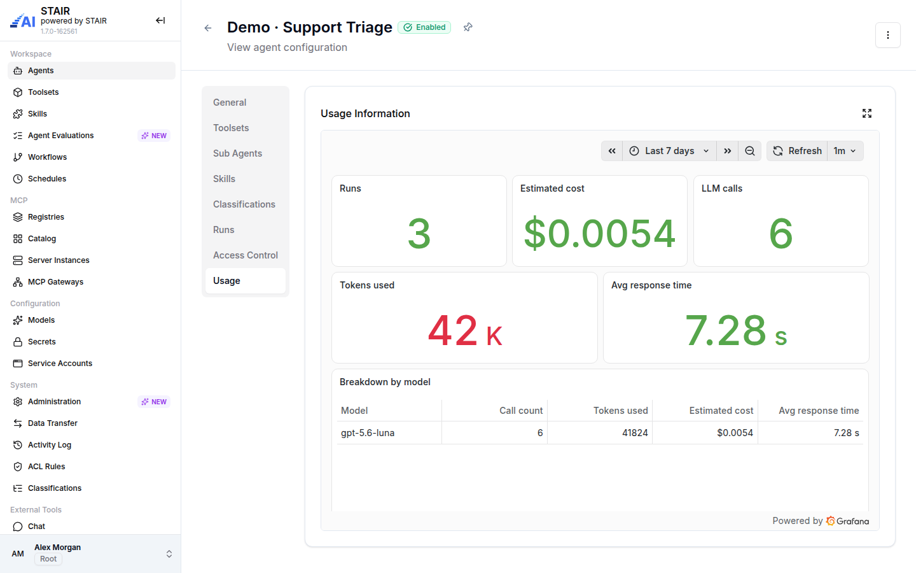916x573 pixels.
Task: Switch to the Access Control tab
Action: [x=246, y=255]
